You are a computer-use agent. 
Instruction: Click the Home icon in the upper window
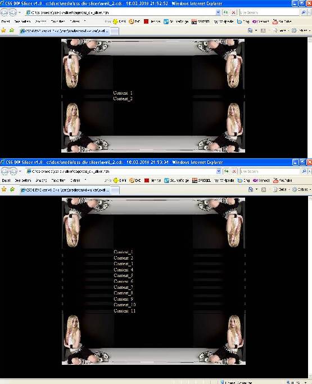[250, 30]
